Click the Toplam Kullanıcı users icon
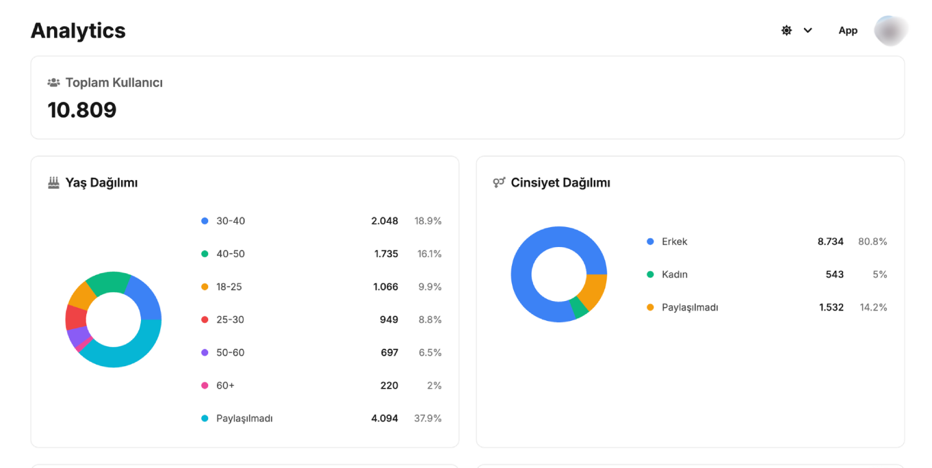Image resolution: width=932 pixels, height=468 pixels. (53, 81)
